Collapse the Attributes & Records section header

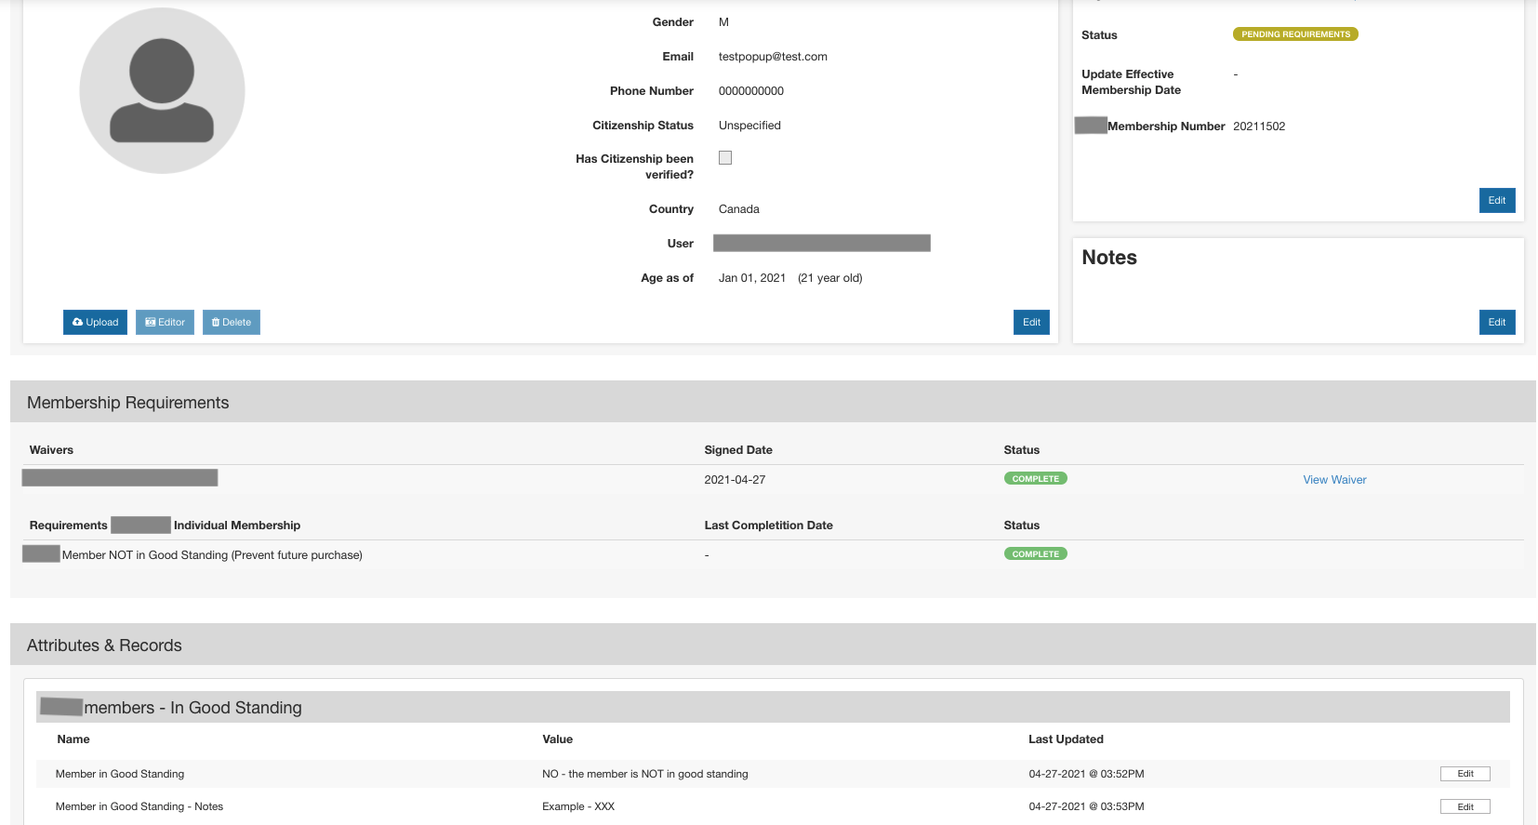(104, 645)
